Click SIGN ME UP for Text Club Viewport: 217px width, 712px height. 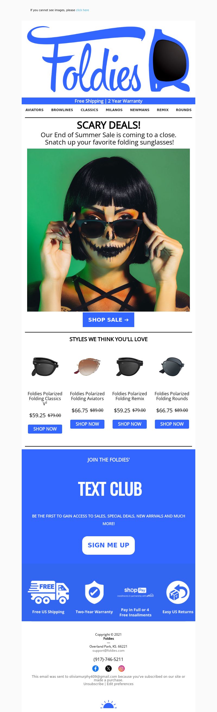tap(108, 545)
